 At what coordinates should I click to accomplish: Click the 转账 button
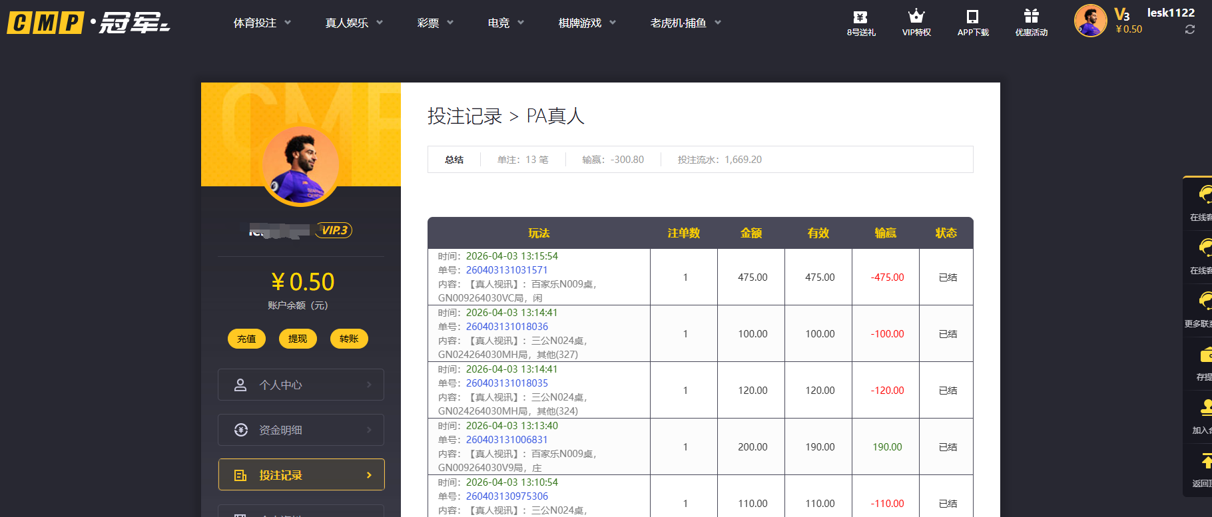coord(349,339)
